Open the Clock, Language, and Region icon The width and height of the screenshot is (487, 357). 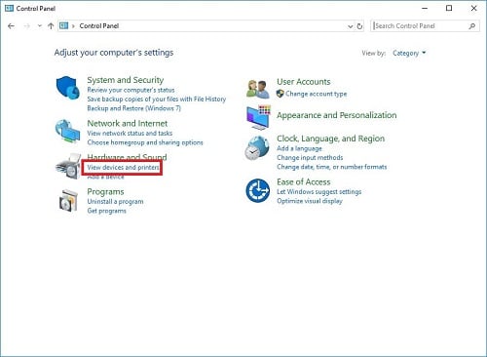click(257, 148)
